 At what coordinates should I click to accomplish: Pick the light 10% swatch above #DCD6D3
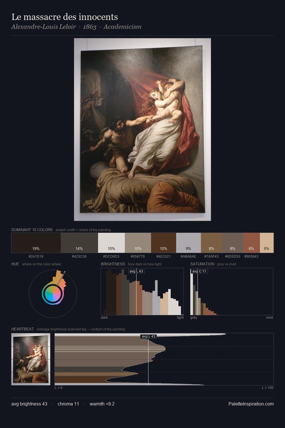tap(111, 243)
